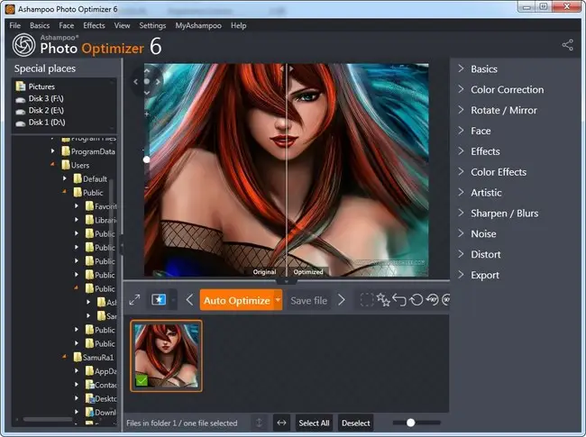The image size is (586, 437).
Task: Open the Help menu
Action: (x=238, y=25)
